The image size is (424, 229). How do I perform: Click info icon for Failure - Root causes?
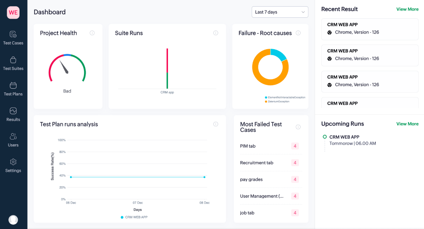click(298, 33)
